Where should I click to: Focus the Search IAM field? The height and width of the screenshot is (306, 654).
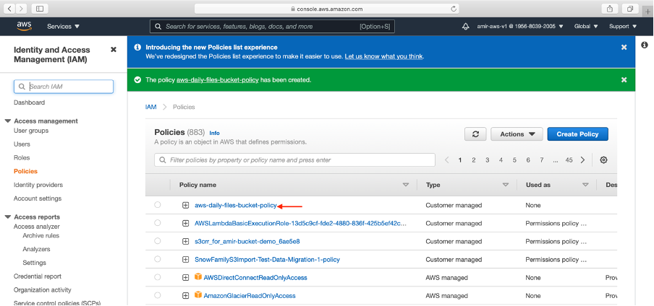[x=64, y=87]
